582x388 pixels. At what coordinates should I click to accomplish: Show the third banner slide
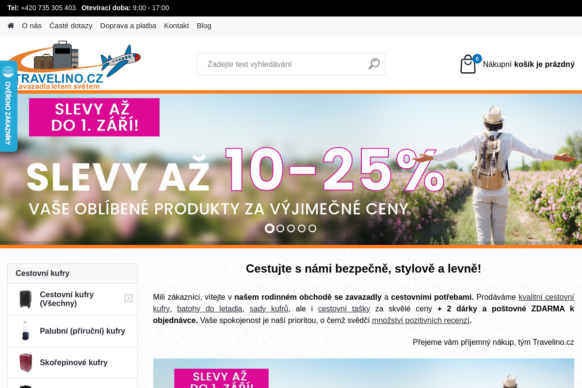[x=291, y=228]
